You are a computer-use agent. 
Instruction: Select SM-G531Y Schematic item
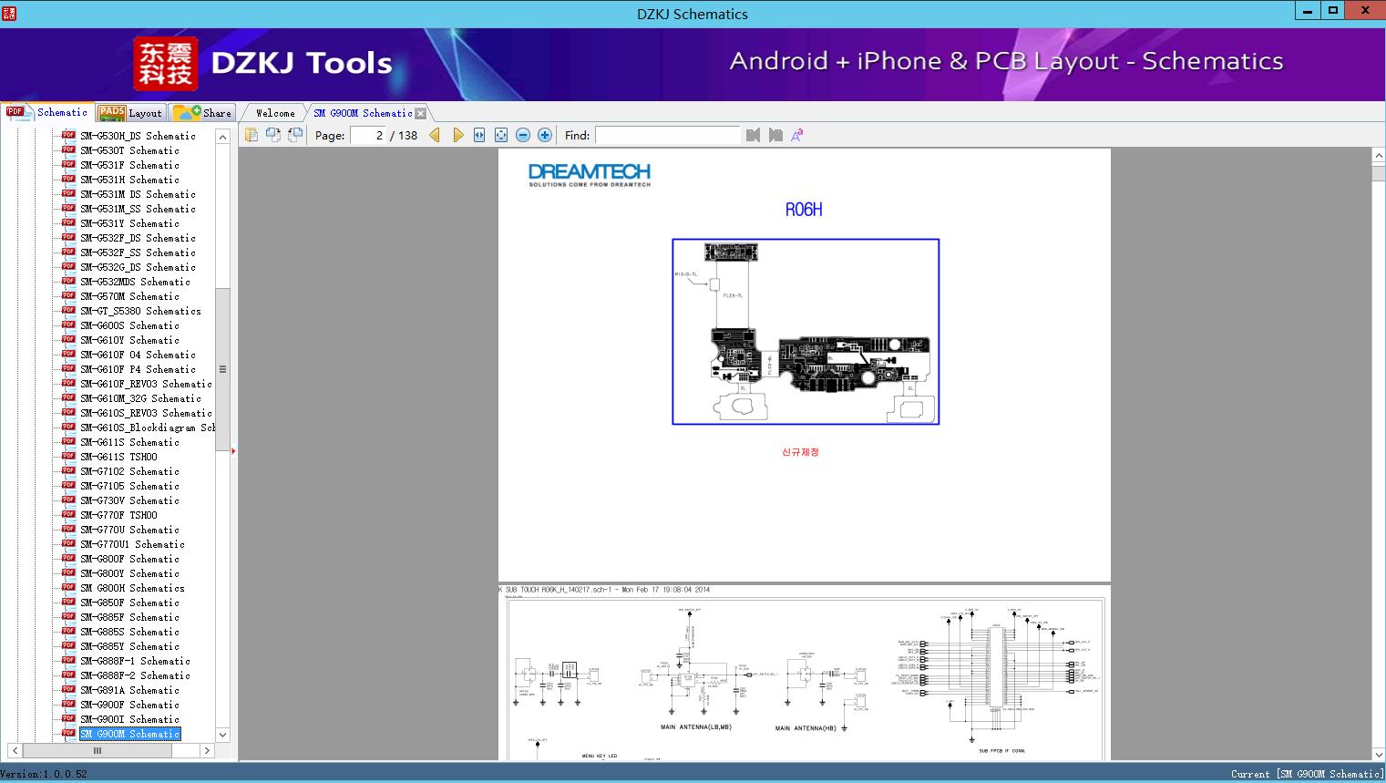(129, 223)
